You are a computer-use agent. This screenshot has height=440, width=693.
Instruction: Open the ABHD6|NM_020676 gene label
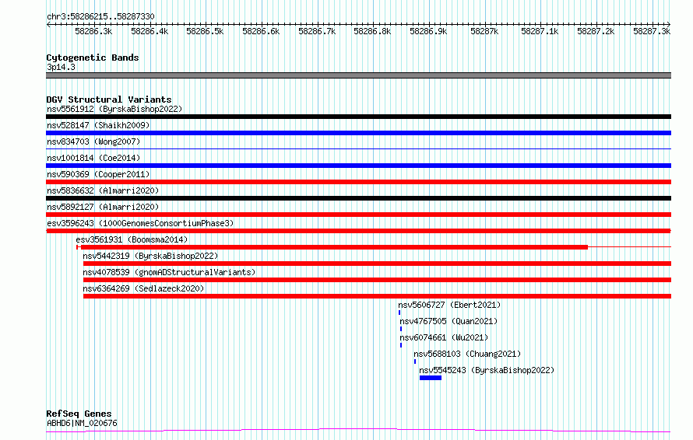point(82,423)
